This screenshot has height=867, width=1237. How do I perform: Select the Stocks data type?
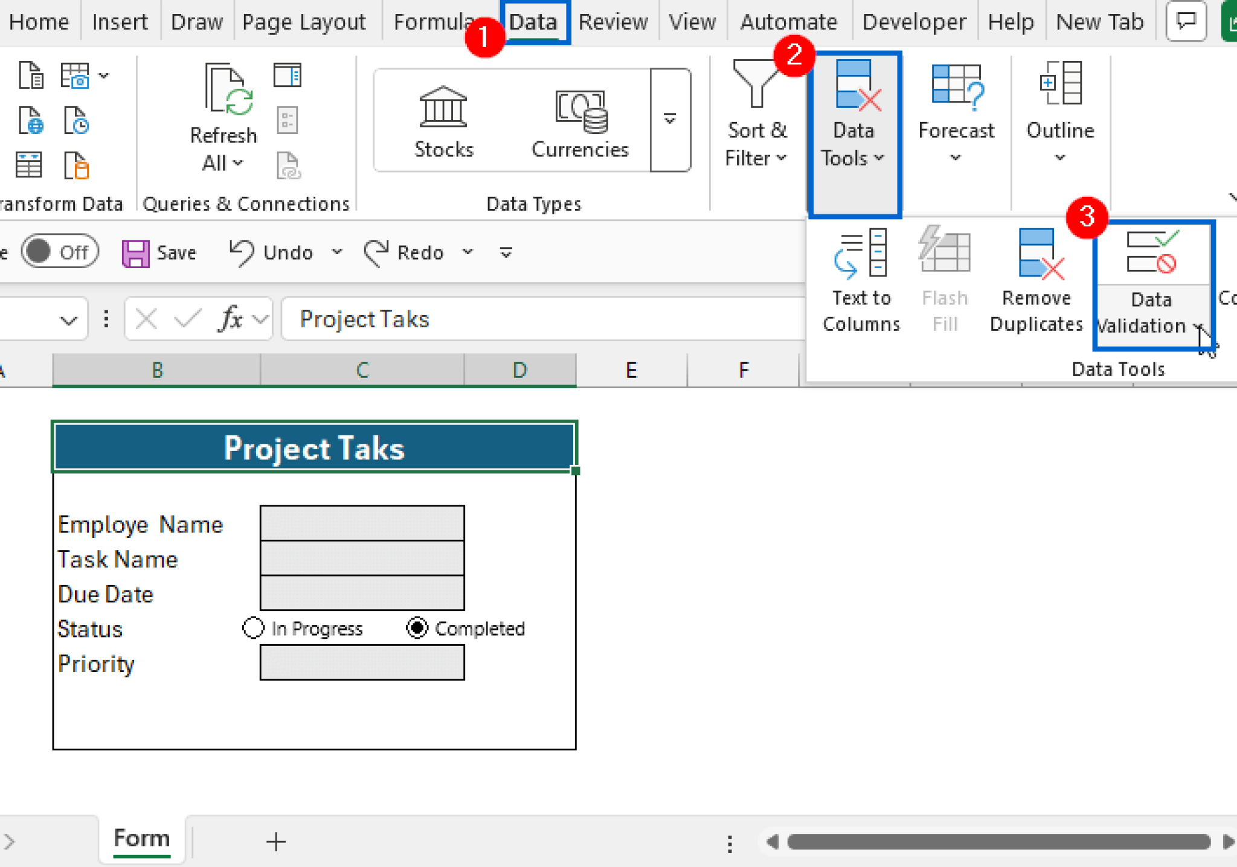coord(443,121)
